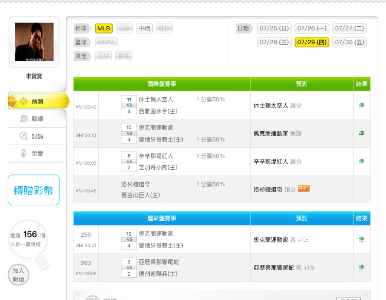Screen dimensions: 386x300
Task: Click the 榮譽 medal icon in sidebar
Action: (24, 153)
